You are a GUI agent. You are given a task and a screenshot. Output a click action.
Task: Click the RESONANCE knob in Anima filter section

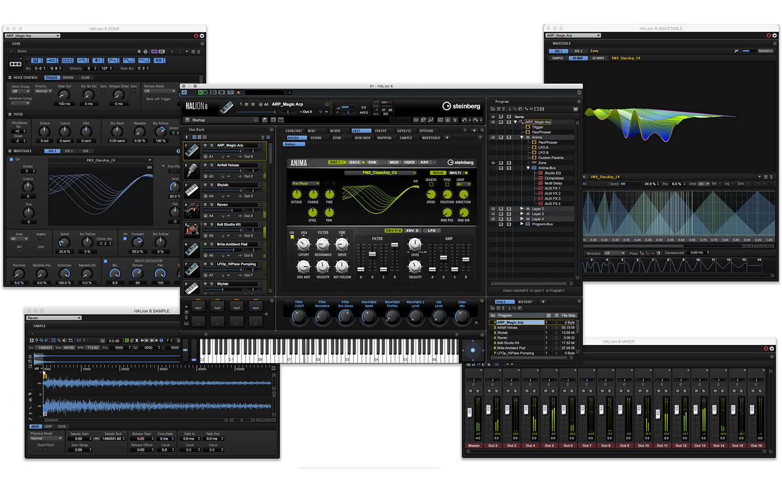(323, 244)
